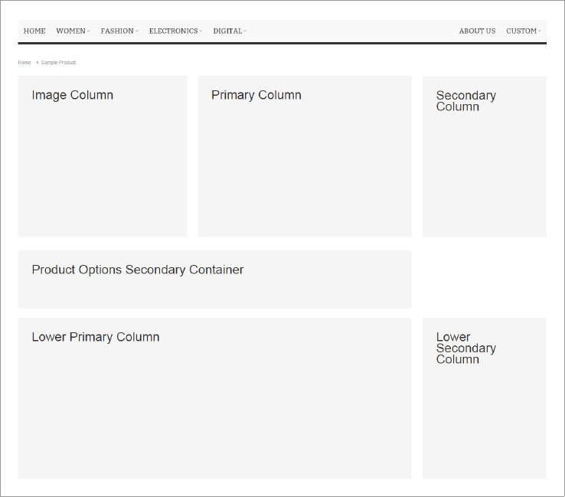
Task: Select the CUSTOM menu label
Action: 521,31
